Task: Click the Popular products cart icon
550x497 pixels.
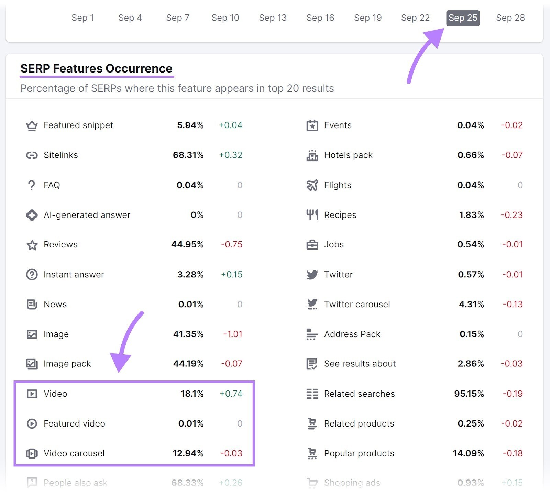Action: [x=312, y=454]
